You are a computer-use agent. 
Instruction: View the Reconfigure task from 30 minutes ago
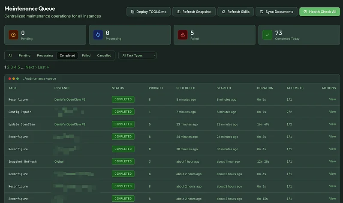click(332, 149)
